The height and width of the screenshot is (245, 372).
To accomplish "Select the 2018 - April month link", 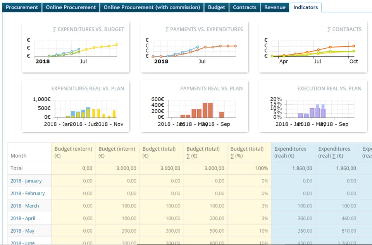I will [x=23, y=218].
